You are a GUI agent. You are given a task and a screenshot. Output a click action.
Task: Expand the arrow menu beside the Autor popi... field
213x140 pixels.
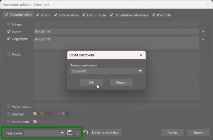203,106
